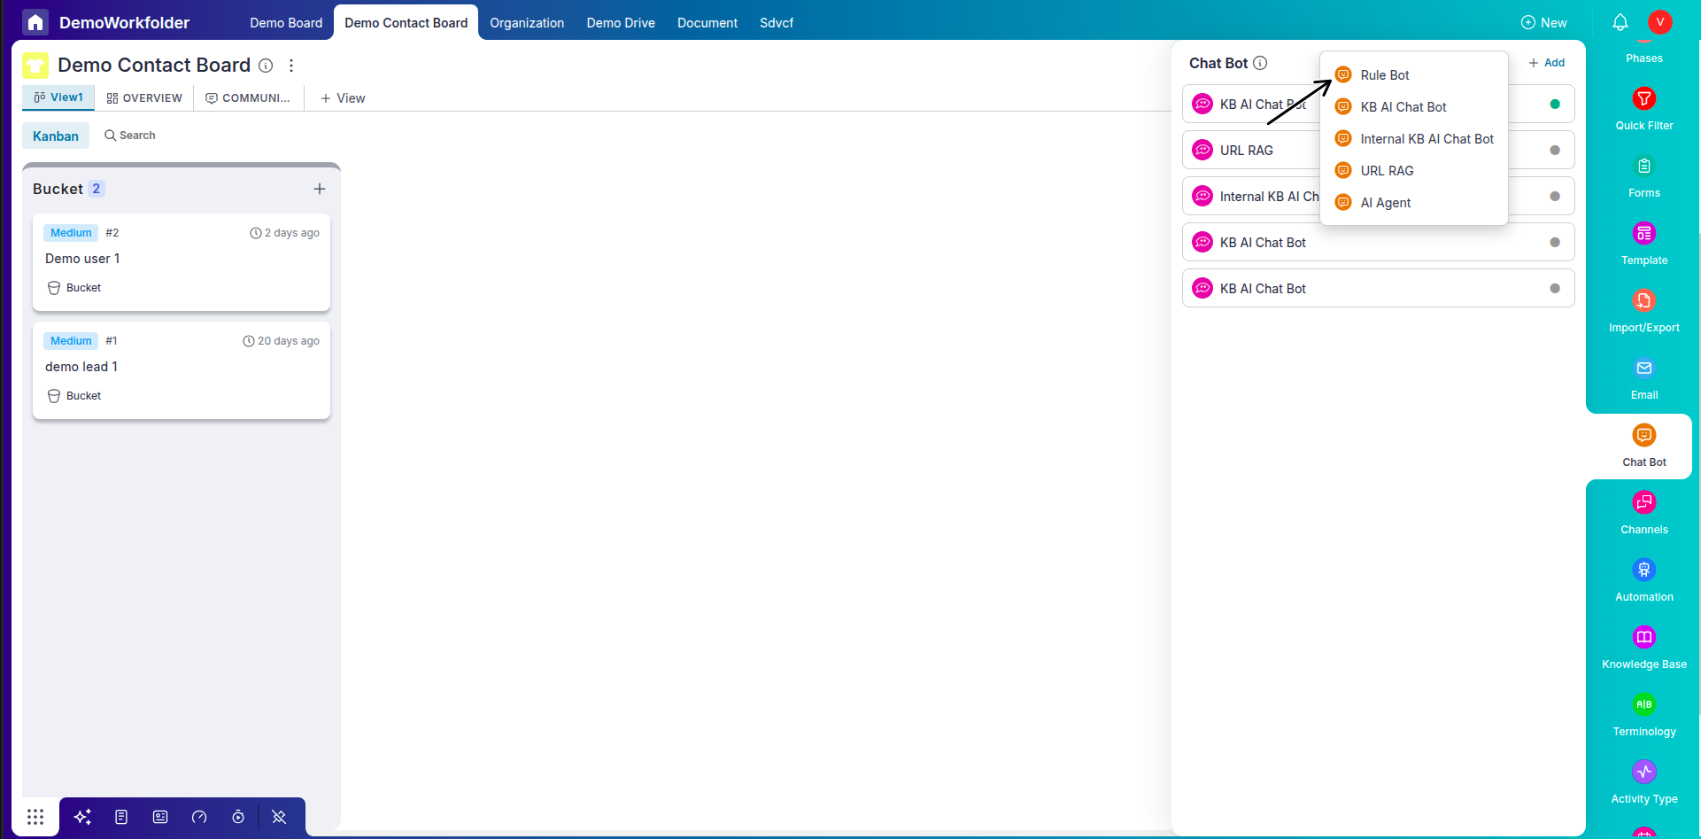1701x839 pixels.
Task: Choose AI Agent from the add menu
Action: coord(1413,203)
